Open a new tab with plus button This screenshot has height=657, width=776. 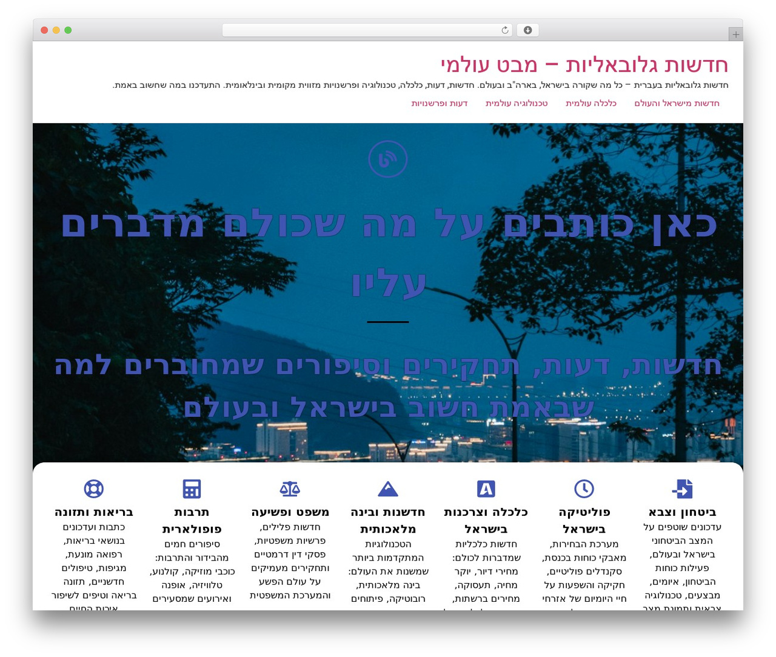[735, 35]
